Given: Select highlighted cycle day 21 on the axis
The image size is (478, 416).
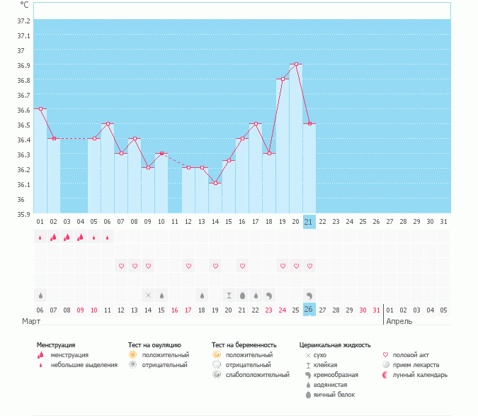Looking at the screenshot, I should point(309,221).
